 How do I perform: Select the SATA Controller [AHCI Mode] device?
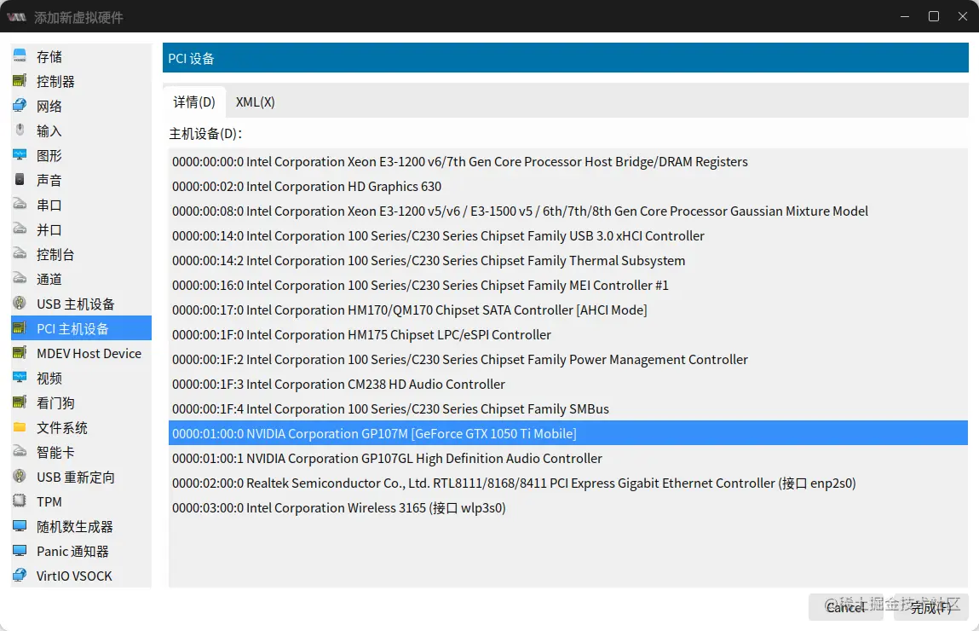[568, 310]
